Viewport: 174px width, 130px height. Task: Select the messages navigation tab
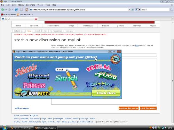tap(88, 26)
